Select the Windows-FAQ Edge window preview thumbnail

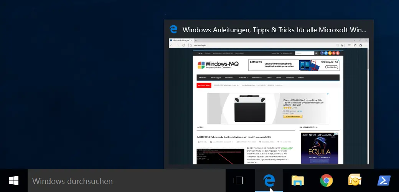pos(269,101)
